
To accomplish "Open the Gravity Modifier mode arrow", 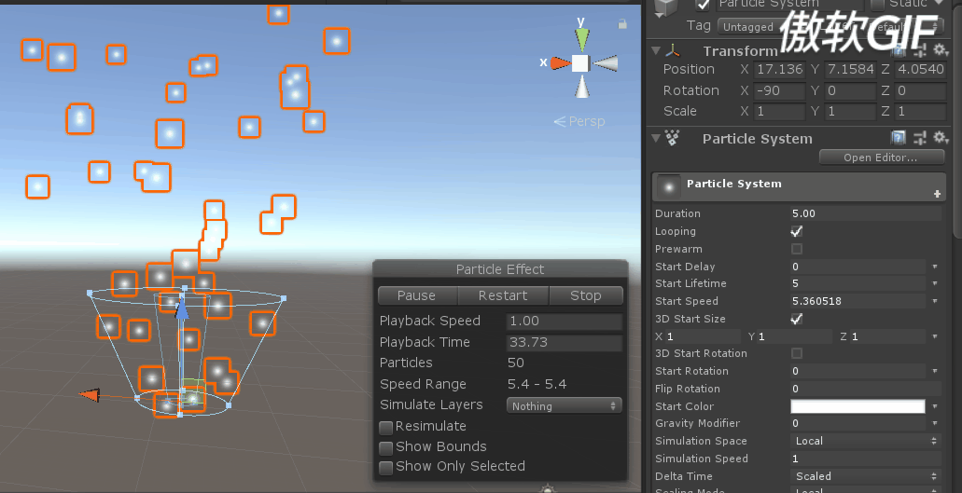I will [935, 423].
